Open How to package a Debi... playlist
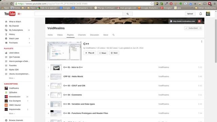The width and height of the screenshot is (217, 122). (19, 61)
